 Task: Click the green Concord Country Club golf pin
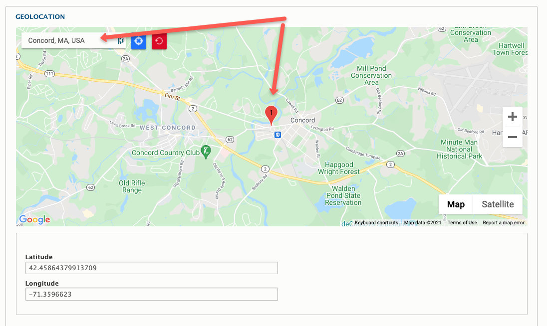(x=206, y=152)
